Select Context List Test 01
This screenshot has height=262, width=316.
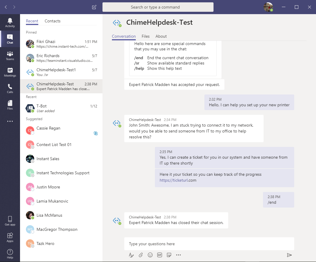(x=61, y=145)
